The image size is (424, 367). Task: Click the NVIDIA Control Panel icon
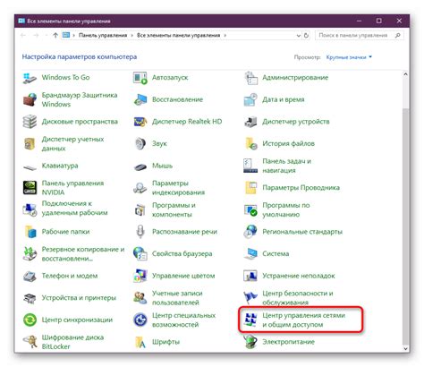tap(30, 187)
